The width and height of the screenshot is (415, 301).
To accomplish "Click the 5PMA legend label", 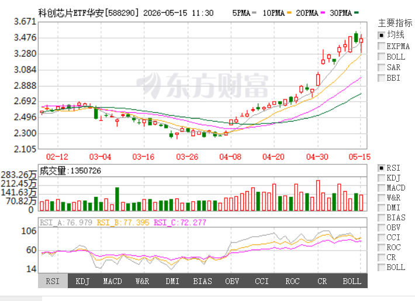I will coord(241,13).
